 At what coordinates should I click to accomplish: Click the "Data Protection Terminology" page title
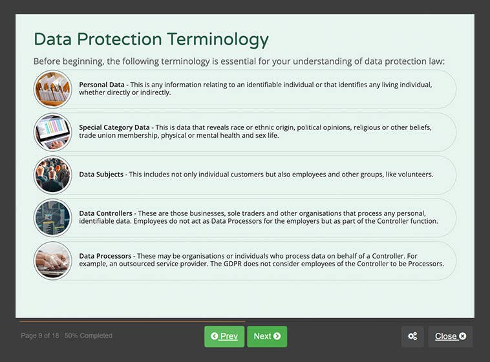[x=151, y=39]
